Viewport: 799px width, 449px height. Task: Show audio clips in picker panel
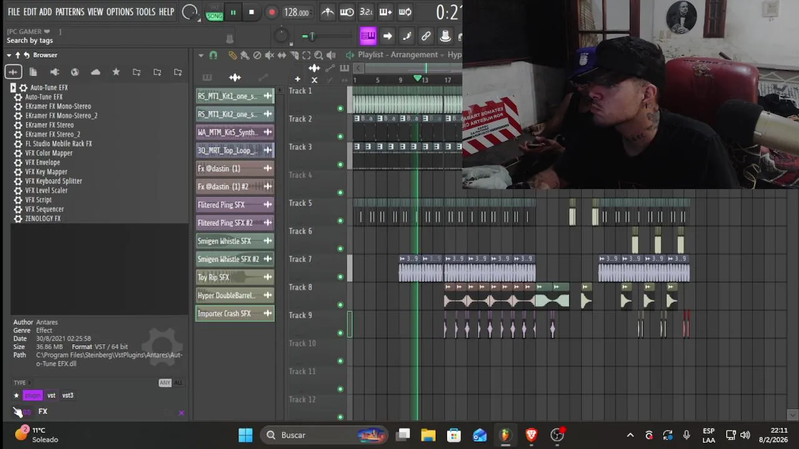click(x=235, y=77)
